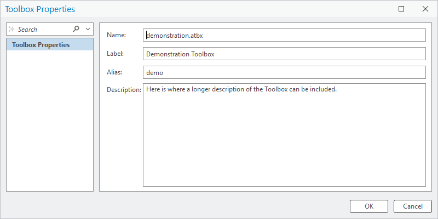Confirm changes with the OK button
Image resolution: width=438 pixels, height=219 pixels.
[368, 206]
